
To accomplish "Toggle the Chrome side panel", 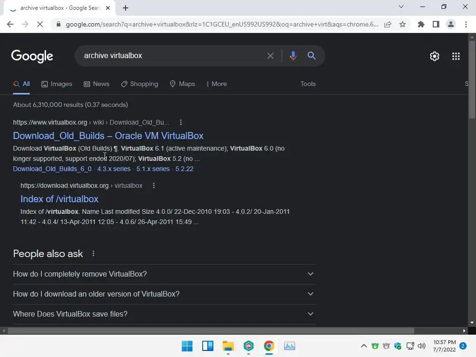I will pyautogui.click(x=436, y=24).
